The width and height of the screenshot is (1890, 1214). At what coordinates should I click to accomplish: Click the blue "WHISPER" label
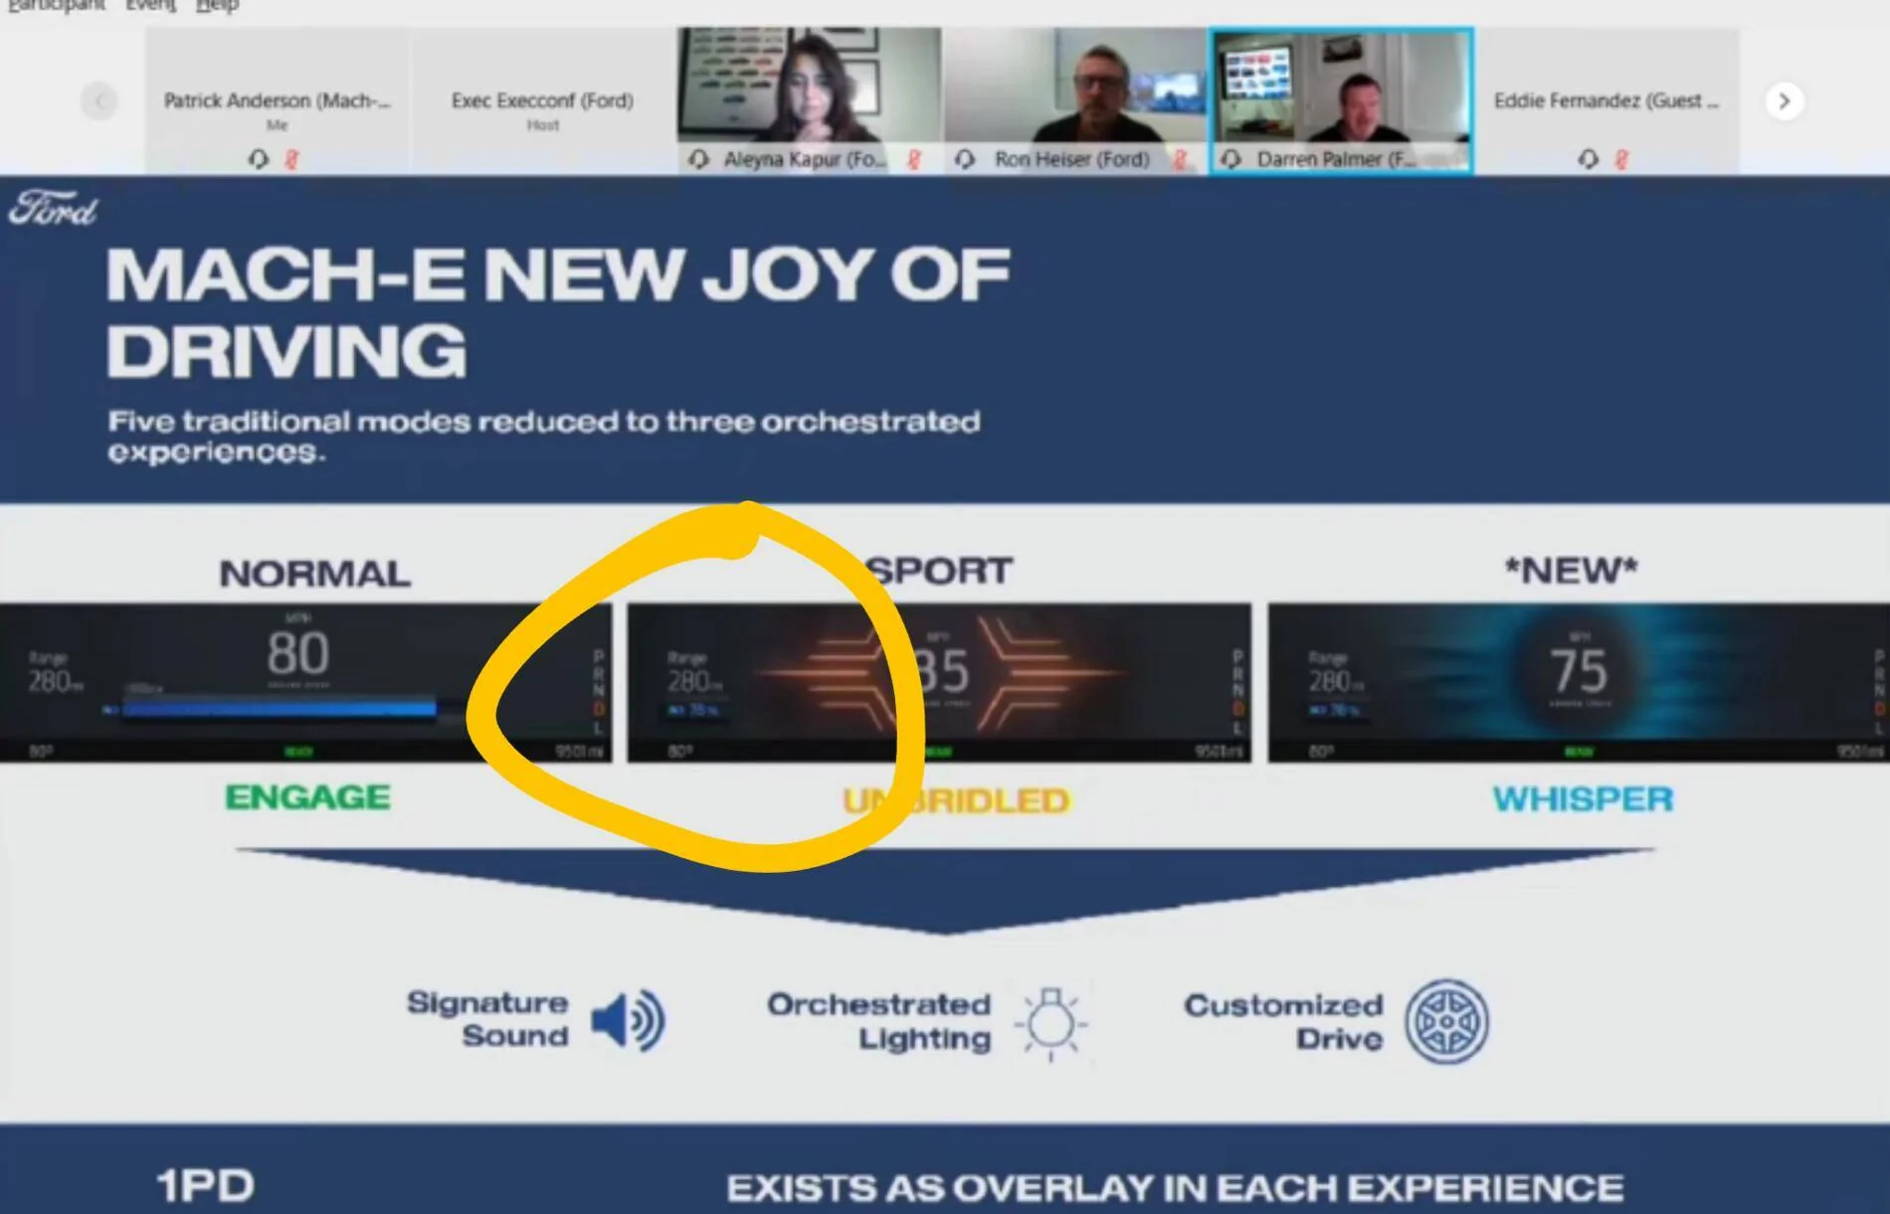[1584, 799]
